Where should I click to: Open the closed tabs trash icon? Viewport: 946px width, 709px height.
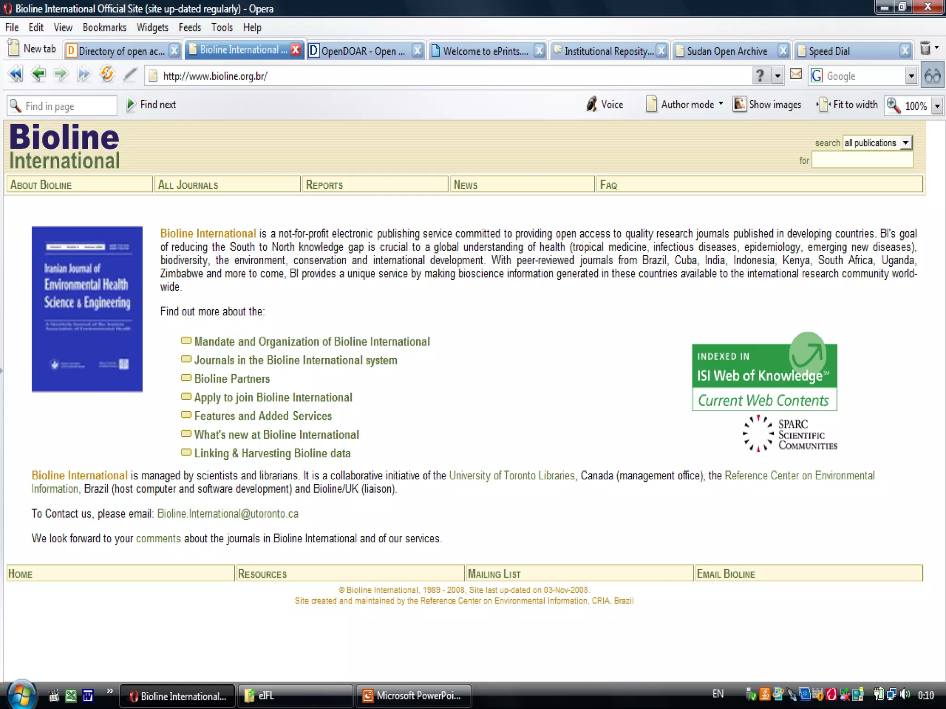tap(925, 48)
